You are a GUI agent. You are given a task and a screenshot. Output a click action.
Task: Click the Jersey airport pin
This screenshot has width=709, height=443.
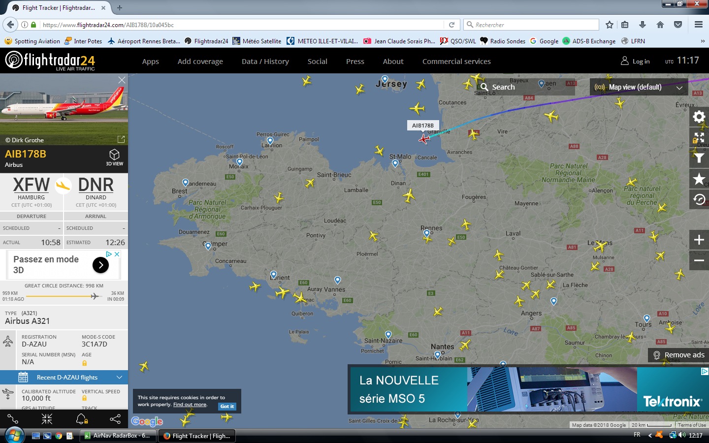pos(385,79)
